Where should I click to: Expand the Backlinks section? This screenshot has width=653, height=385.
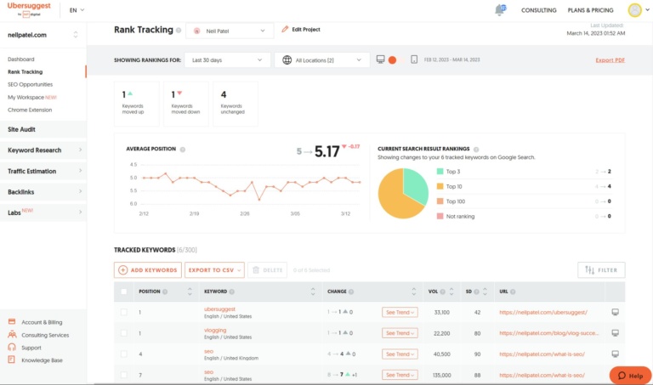(x=43, y=192)
